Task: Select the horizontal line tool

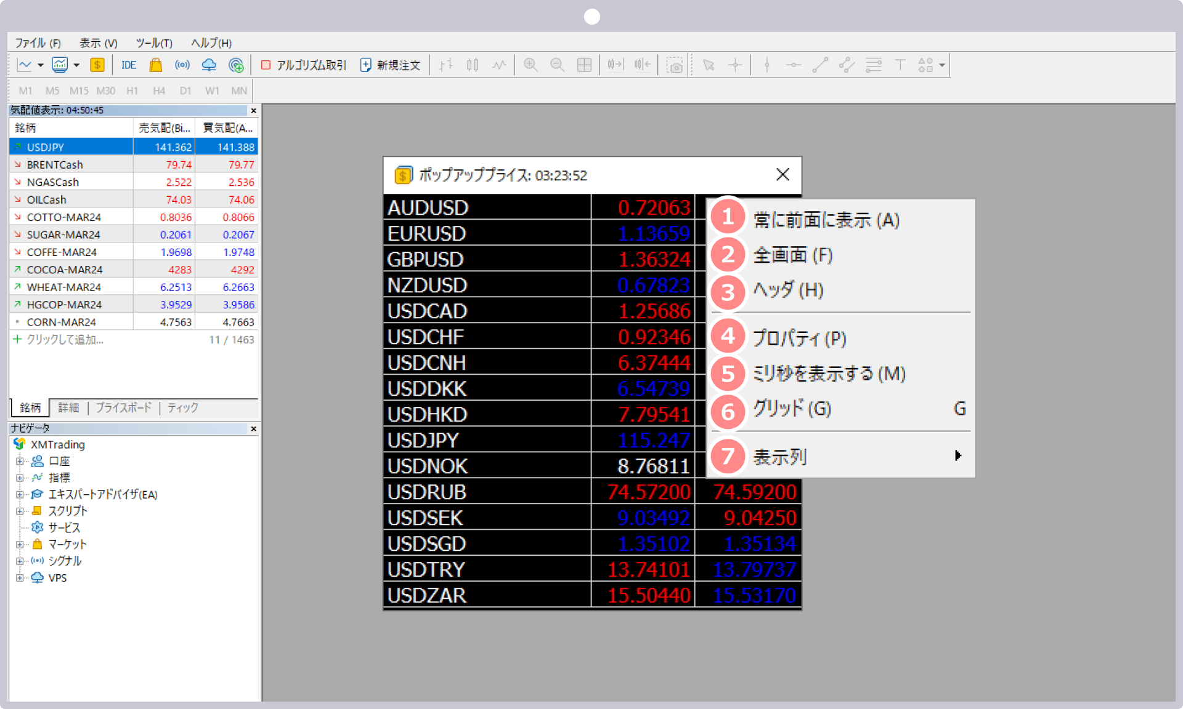Action: (x=793, y=65)
